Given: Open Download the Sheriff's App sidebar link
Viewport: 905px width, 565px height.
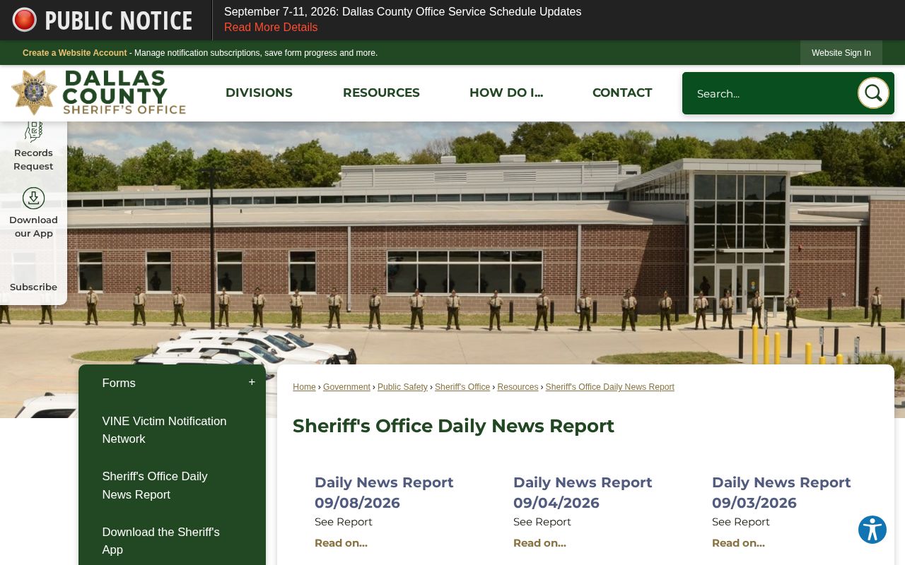Looking at the screenshot, I should pyautogui.click(x=160, y=541).
